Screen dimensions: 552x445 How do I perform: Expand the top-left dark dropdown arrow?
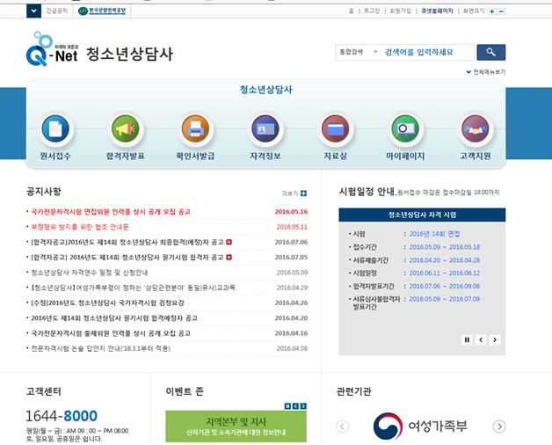pyautogui.click(x=33, y=11)
